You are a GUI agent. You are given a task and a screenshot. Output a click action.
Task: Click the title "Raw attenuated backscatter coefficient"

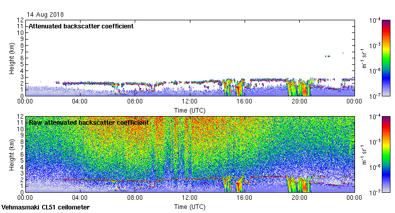point(89,123)
